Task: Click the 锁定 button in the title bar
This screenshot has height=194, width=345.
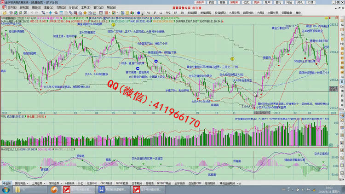Action: [x=212, y=2]
